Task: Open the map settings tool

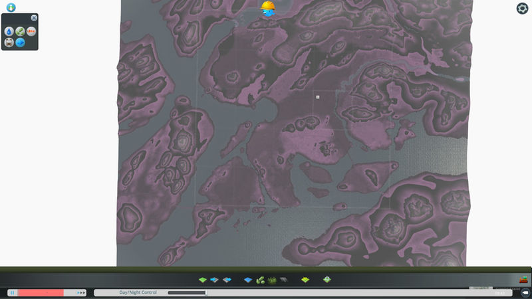Action: point(327,280)
